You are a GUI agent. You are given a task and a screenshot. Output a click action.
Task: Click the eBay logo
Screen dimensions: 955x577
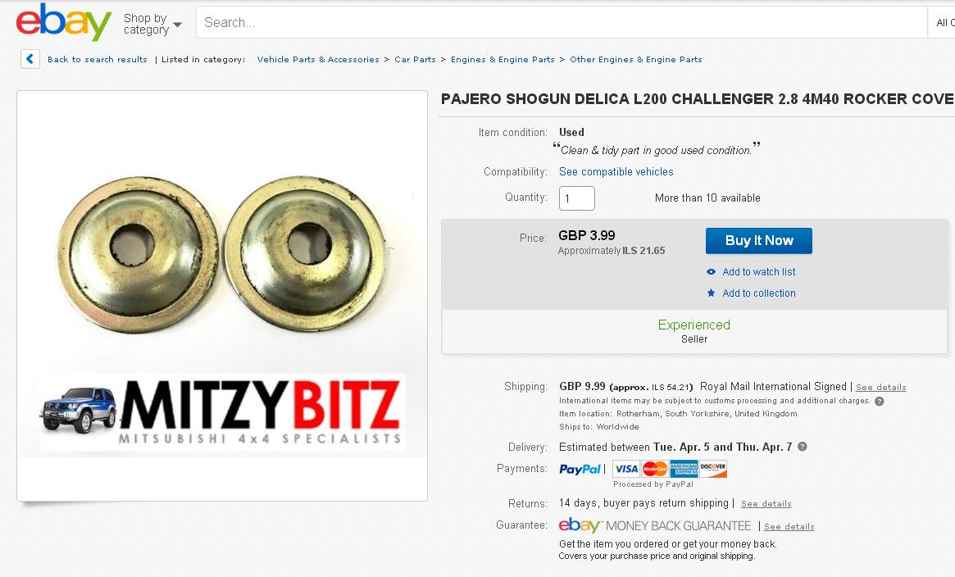click(64, 22)
